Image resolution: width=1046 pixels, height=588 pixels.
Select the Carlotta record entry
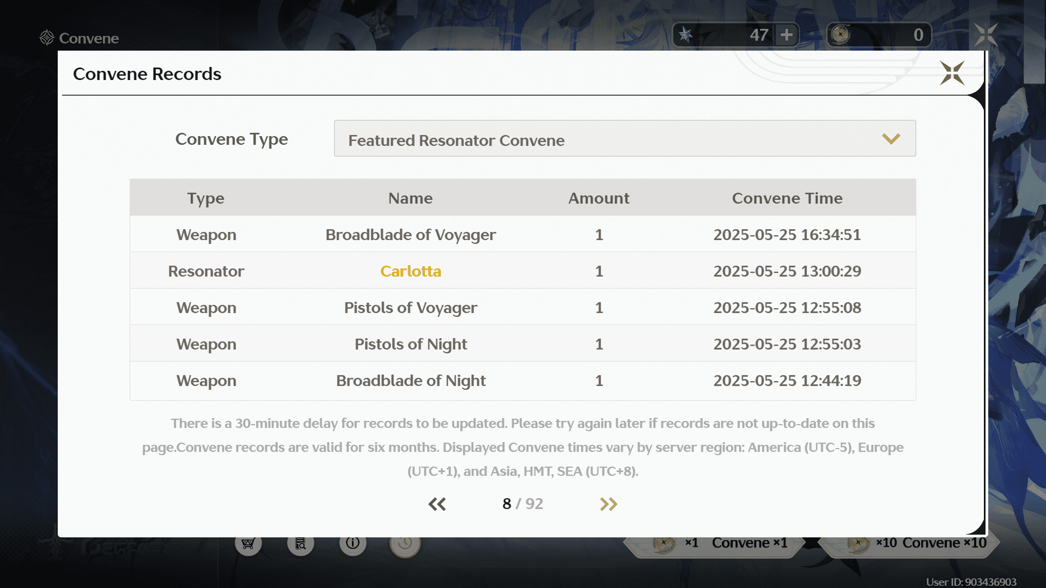pyautogui.click(x=411, y=271)
